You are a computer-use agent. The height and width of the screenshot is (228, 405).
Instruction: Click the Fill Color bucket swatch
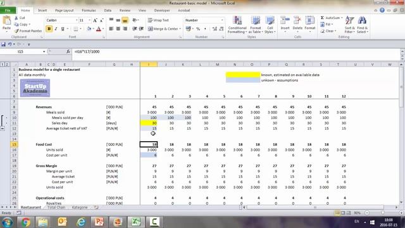point(89,29)
